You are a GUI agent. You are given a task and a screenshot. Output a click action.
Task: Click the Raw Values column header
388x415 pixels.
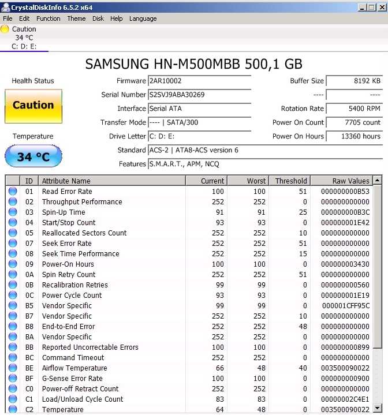click(x=341, y=181)
